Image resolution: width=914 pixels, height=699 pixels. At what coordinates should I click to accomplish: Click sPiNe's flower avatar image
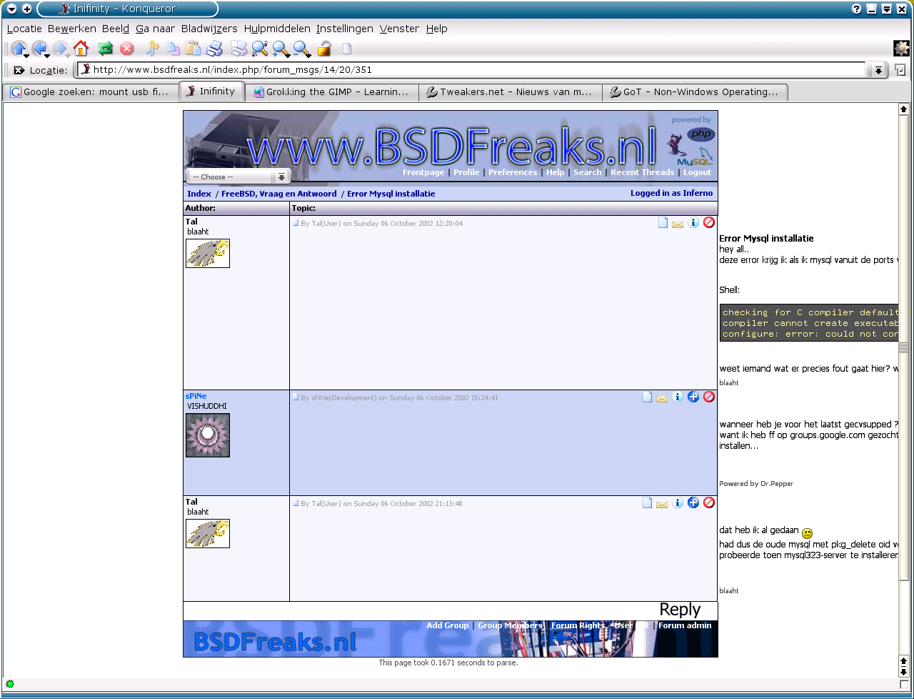208,435
